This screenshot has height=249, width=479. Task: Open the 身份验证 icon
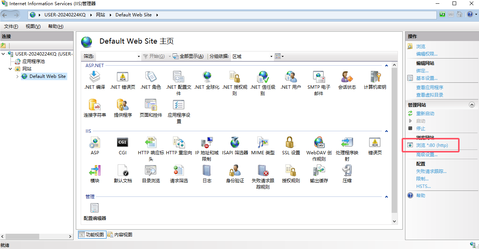click(x=235, y=171)
